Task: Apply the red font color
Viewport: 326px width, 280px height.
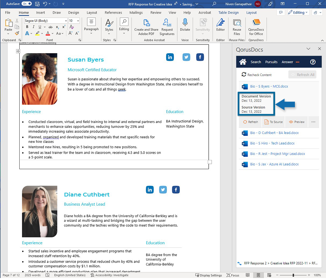Action: click(x=48, y=33)
